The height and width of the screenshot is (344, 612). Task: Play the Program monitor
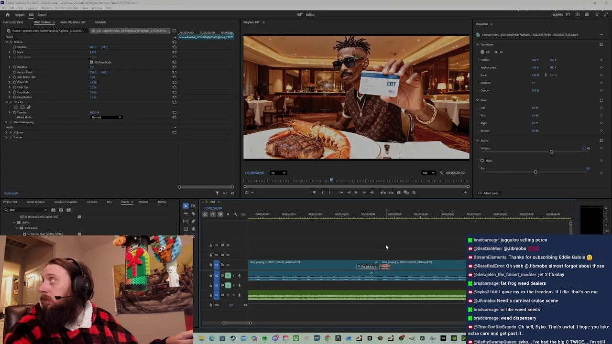(x=356, y=193)
